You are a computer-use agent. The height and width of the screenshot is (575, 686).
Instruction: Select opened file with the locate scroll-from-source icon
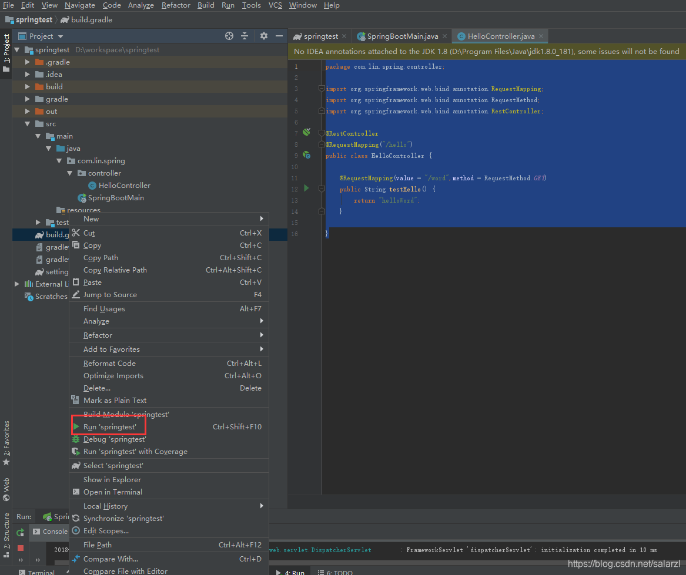pyautogui.click(x=229, y=36)
